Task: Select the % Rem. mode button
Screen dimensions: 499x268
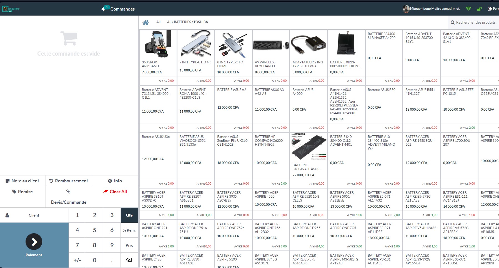Action: tap(129, 230)
